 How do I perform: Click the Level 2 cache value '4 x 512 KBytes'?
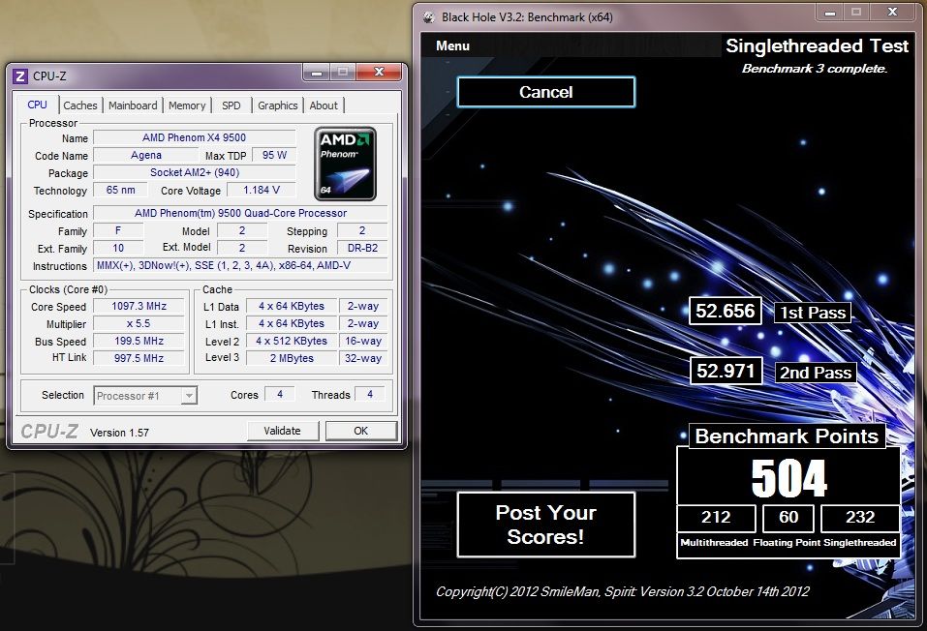pos(292,341)
